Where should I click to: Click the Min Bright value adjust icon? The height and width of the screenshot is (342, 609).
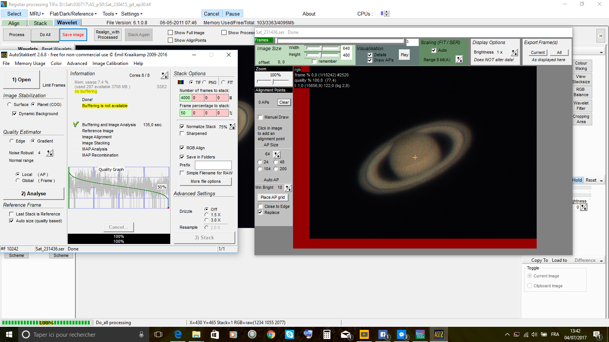coord(288,188)
